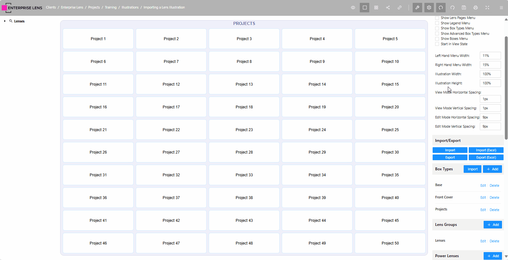Viewport: 508px width, 260px height.
Task: Click the printer icon
Action: (x=476, y=8)
